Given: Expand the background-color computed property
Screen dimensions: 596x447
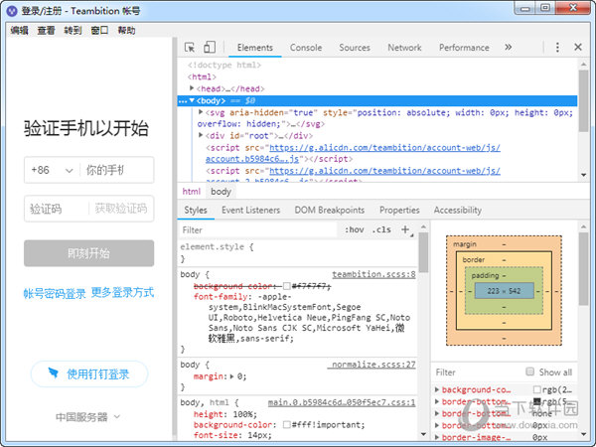Looking at the screenshot, I should [437, 389].
